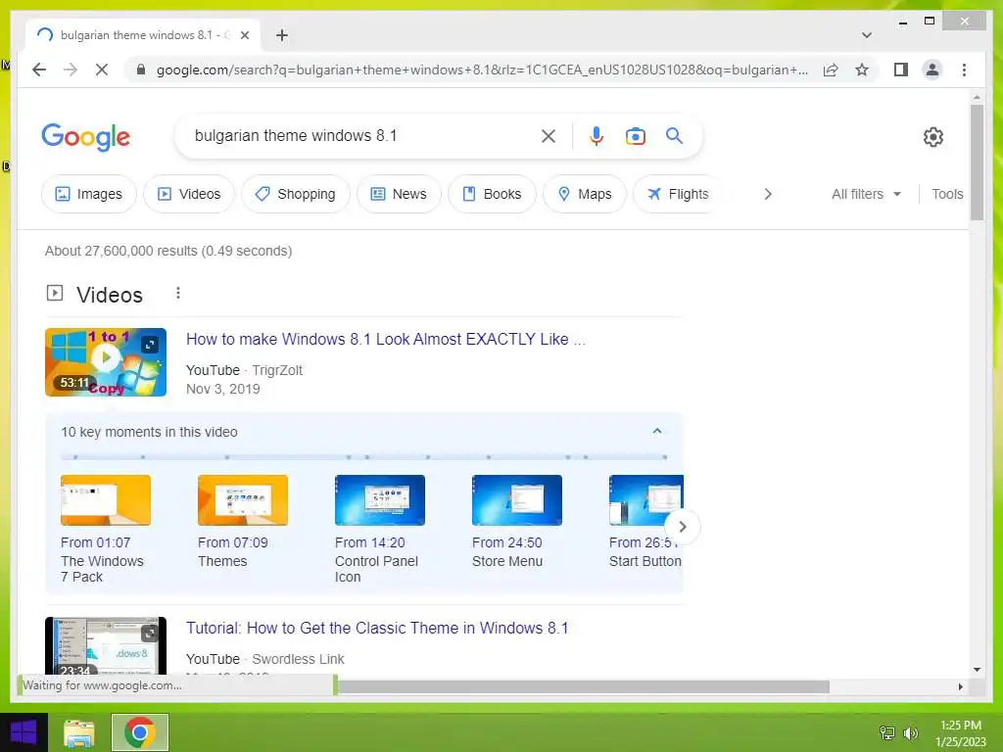Viewport: 1003px width, 752px height.
Task: Search by image with camera icon
Action: (635, 135)
